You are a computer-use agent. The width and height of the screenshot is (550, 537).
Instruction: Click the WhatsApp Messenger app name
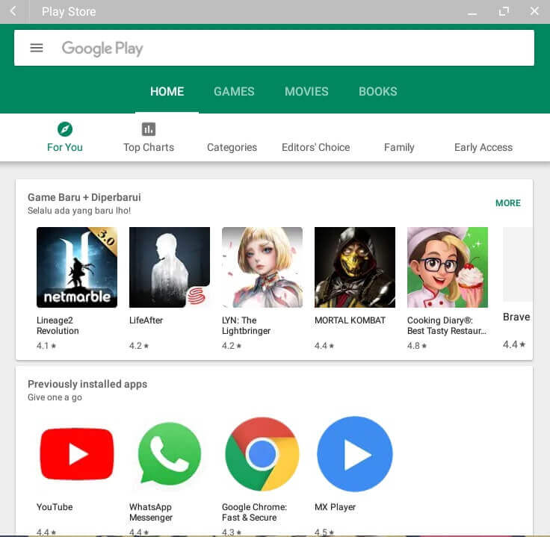151,512
